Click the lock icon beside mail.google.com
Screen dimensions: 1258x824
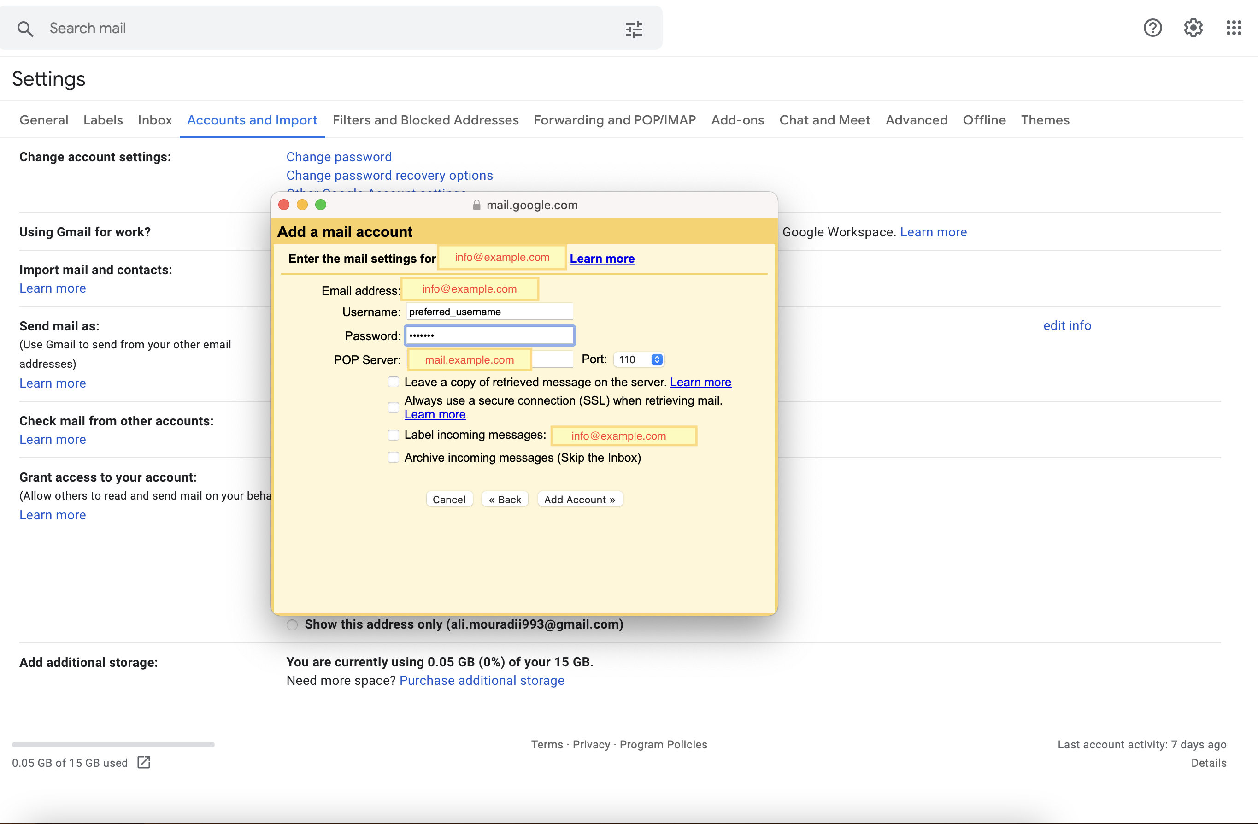[476, 205]
